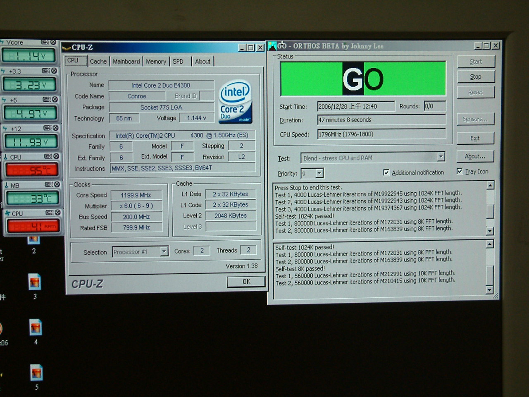Expand the Processor #1 selection dropdown
This screenshot has height=397, width=529.
(x=164, y=251)
